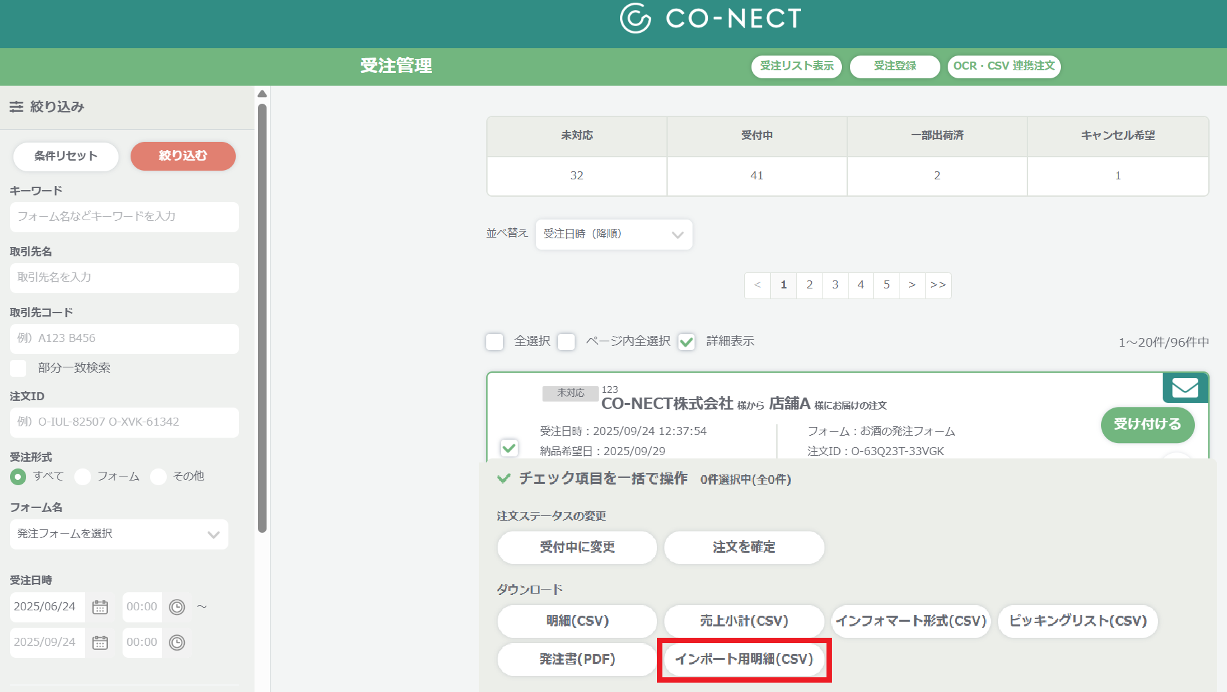Click the 受注登録 button
This screenshot has width=1227, height=692.
895,66
